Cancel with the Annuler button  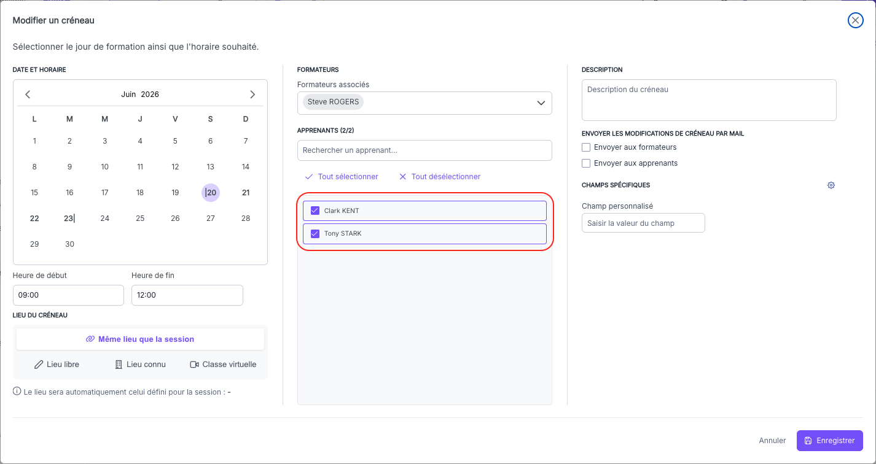pos(772,441)
